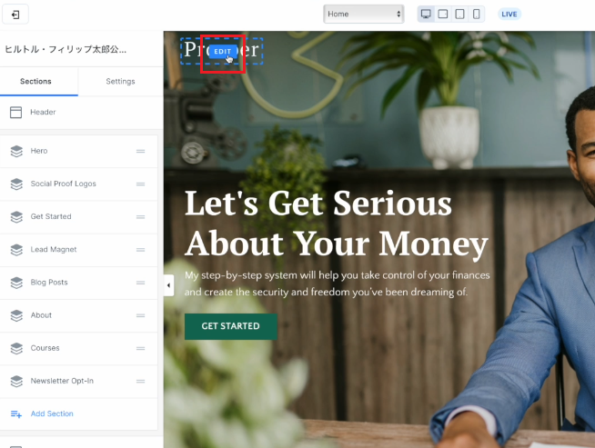595x448 pixels.
Task: Click the Add Section link
Action: [52, 413]
